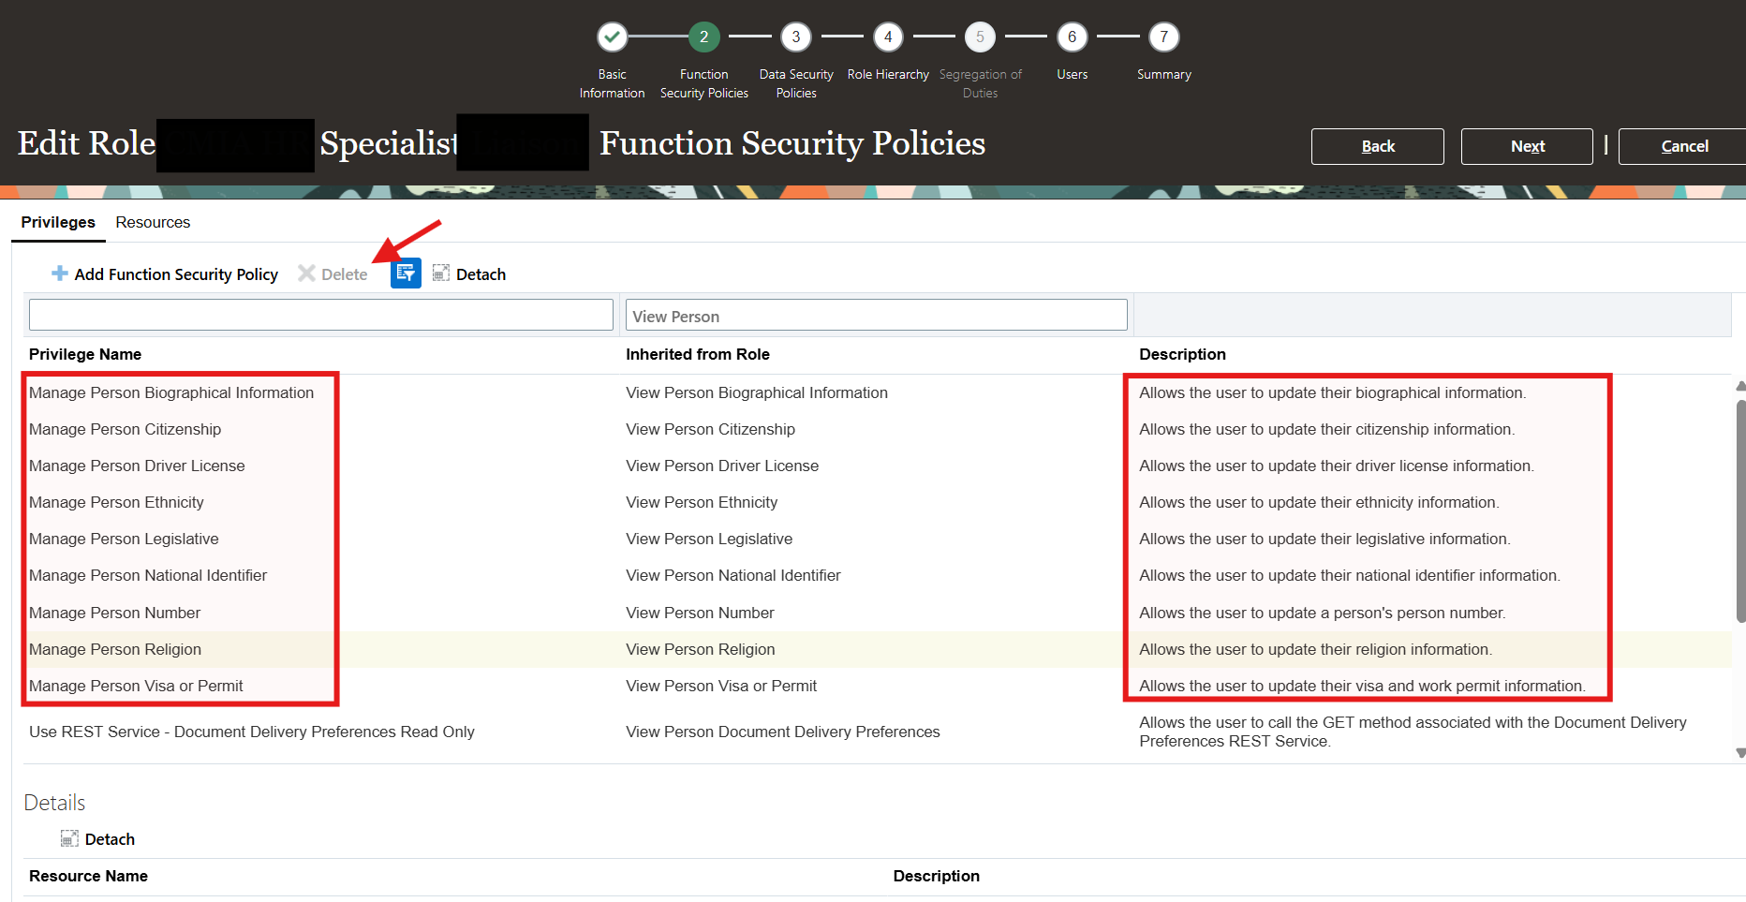1746x902 pixels.
Task: Sort by Inherited from Role column header
Action: 698,354
